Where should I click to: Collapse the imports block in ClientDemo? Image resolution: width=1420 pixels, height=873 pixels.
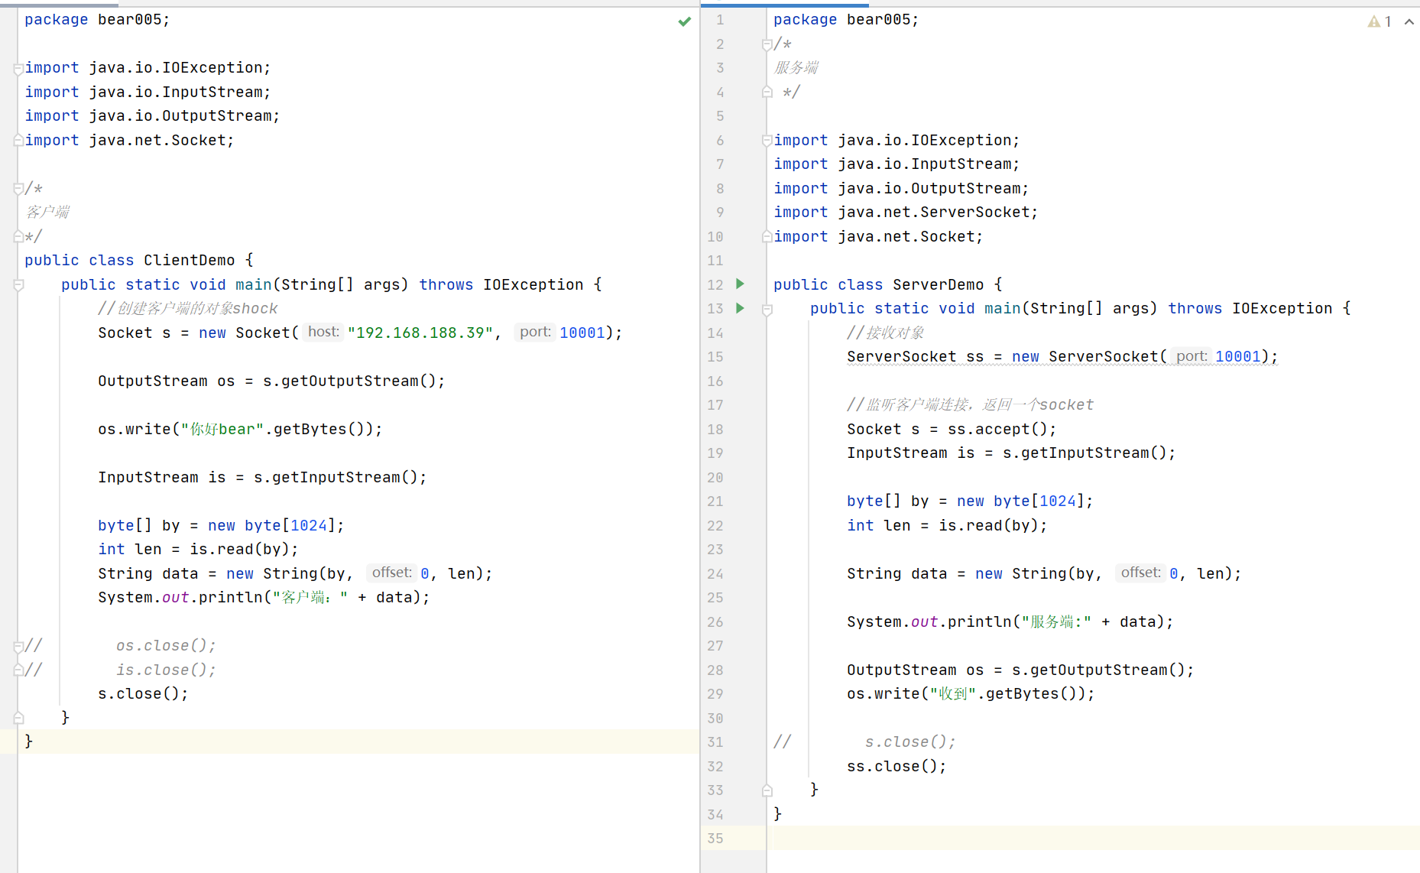coord(18,69)
